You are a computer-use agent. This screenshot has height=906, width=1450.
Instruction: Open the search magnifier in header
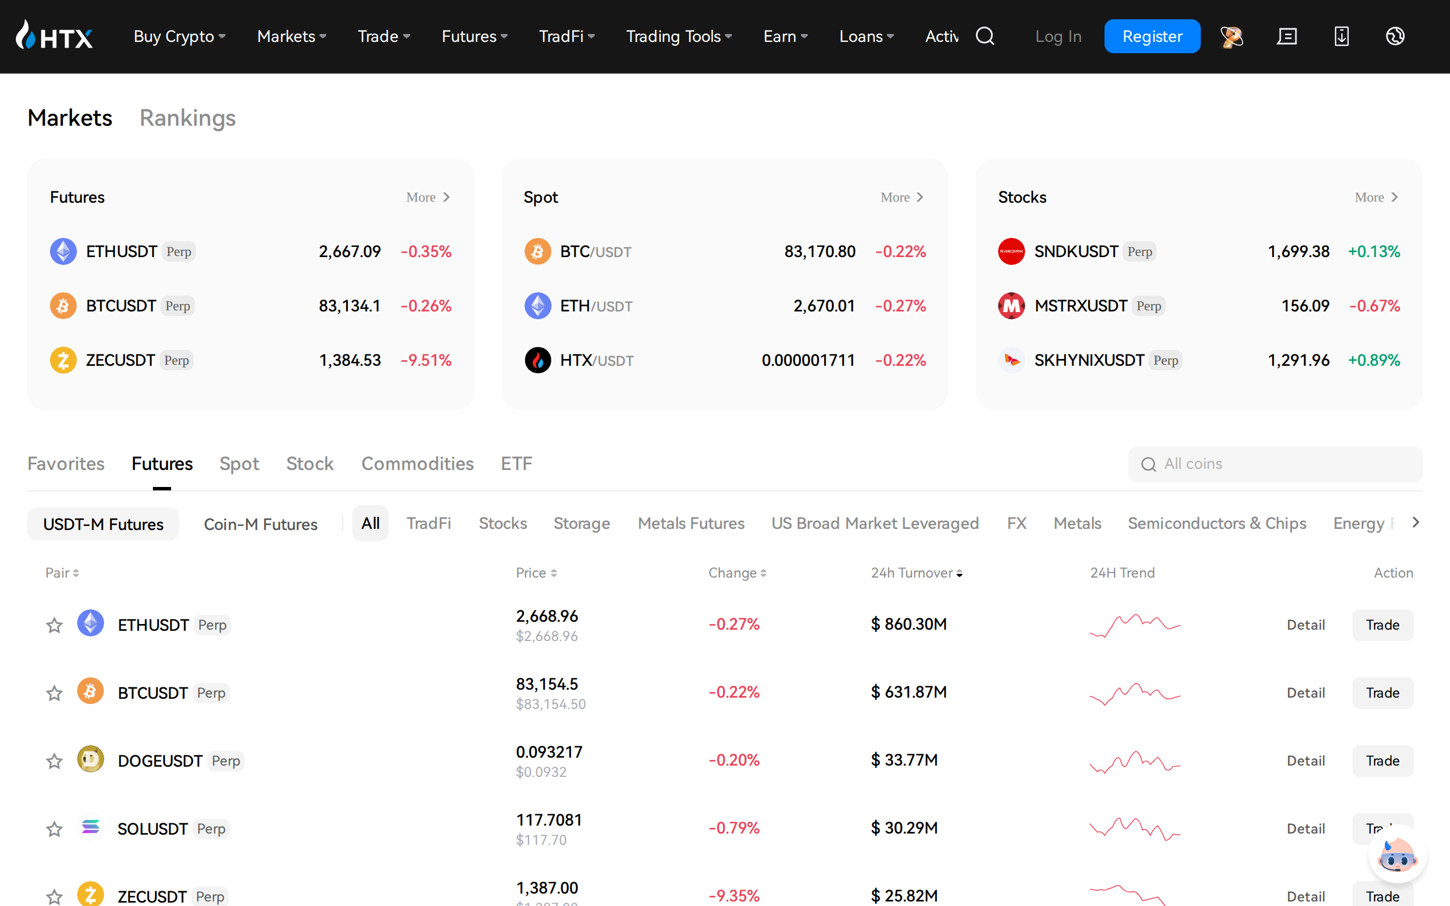coord(984,37)
